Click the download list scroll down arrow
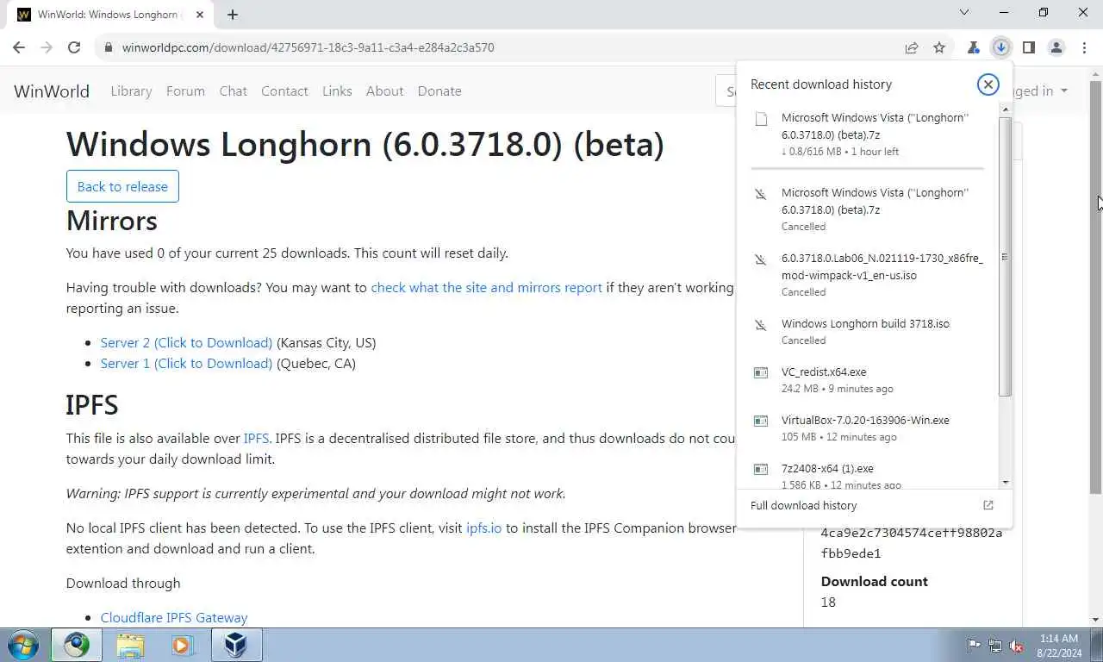Image resolution: width=1103 pixels, height=662 pixels. (x=1005, y=483)
